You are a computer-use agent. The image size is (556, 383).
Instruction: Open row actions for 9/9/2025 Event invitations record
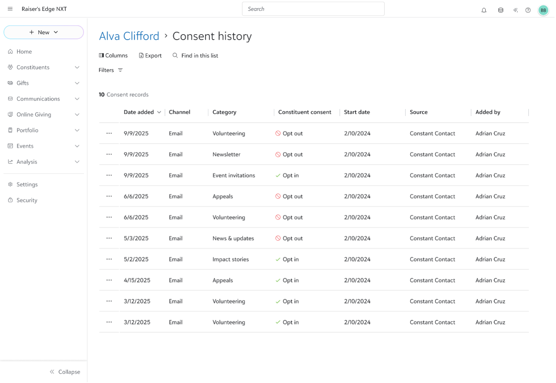coord(109,175)
